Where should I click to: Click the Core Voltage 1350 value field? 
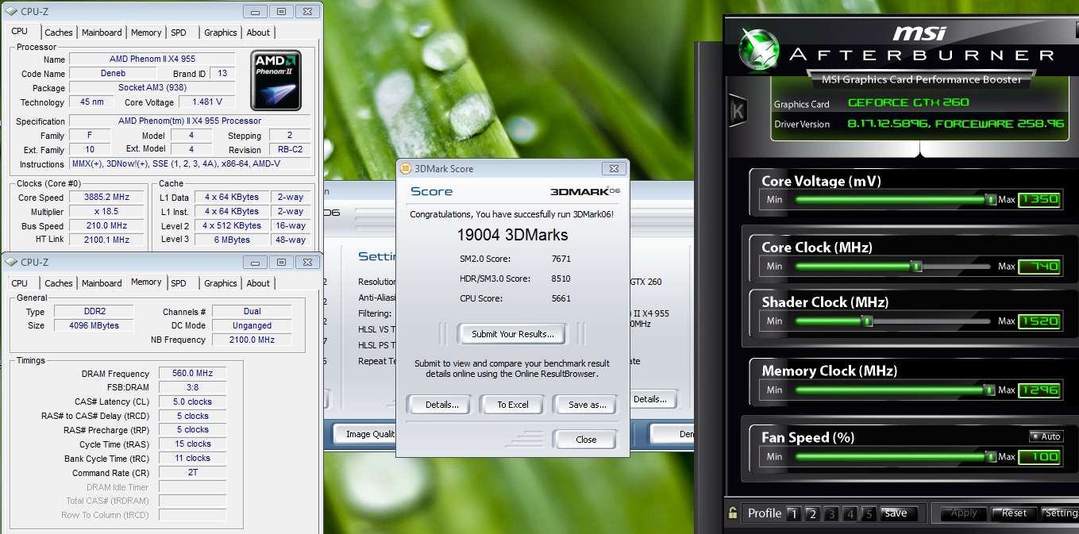pos(1039,200)
